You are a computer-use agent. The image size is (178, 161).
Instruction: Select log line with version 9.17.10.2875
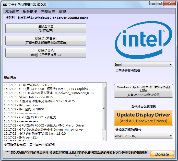39,101
